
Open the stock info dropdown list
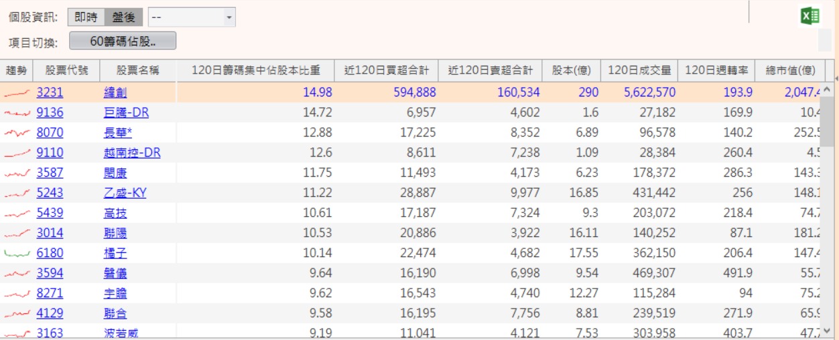click(192, 17)
